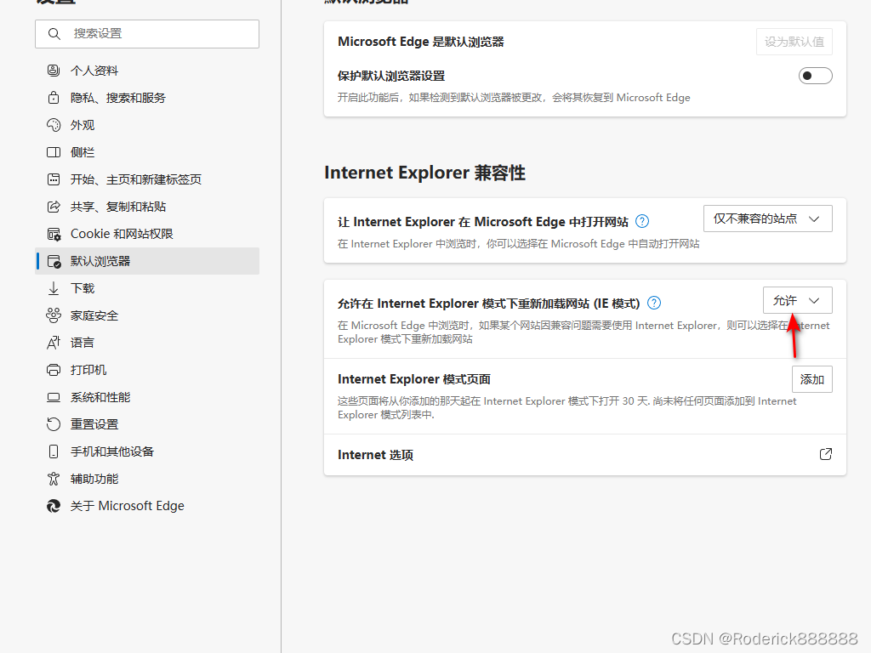This screenshot has width=871, height=653.
Task: Click the 语言 language icon
Action: coord(54,343)
